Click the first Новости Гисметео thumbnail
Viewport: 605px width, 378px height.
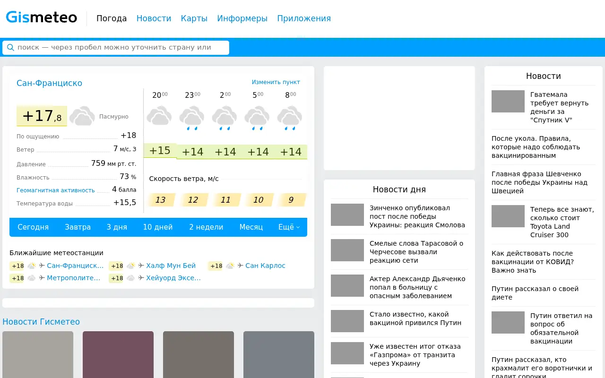pos(38,354)
